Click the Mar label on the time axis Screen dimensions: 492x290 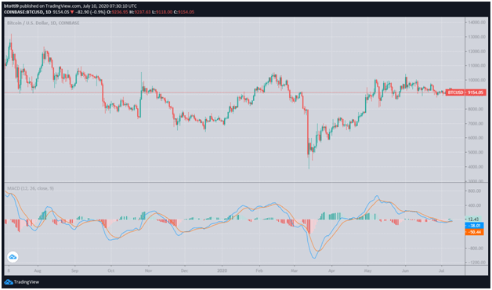294,270
